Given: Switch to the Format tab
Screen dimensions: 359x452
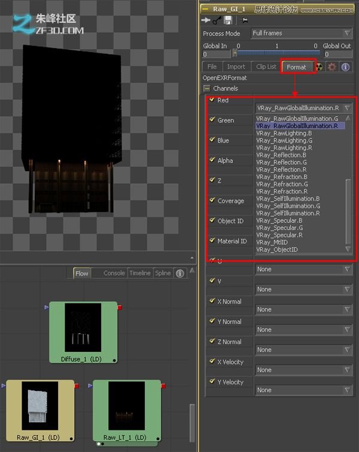Looking at the screenshot, I should (297, 67).
